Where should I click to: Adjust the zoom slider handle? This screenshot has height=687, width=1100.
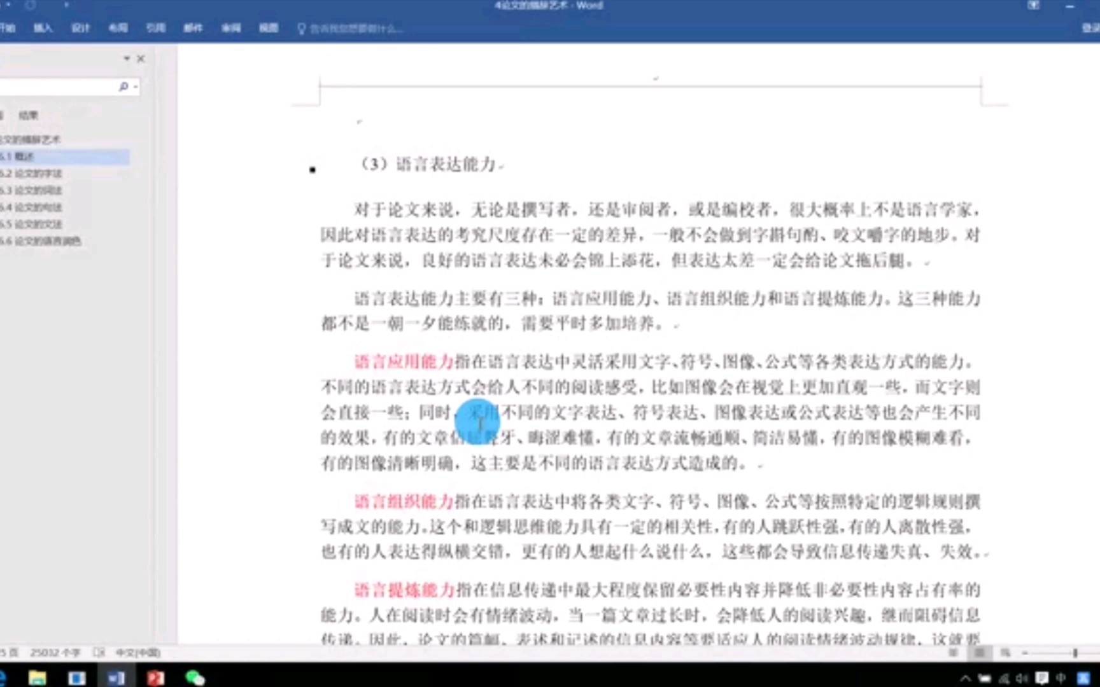coord(1075,653)
